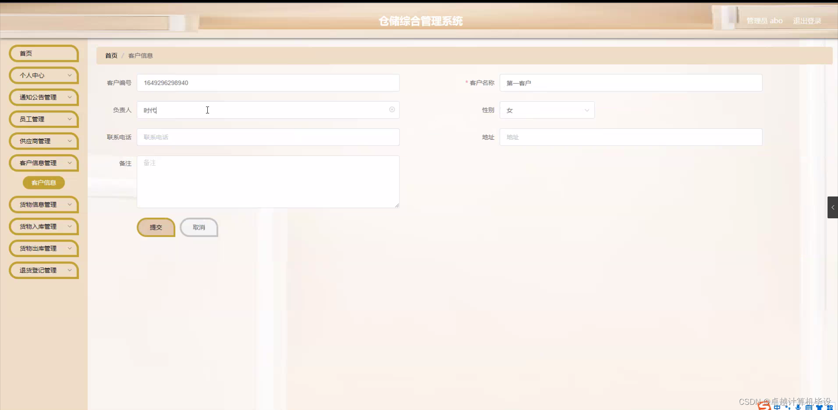Screen dimensions: 838x410
Task: Expand the 个人中心 sidebar menu
Action: (x=43, y=75)
